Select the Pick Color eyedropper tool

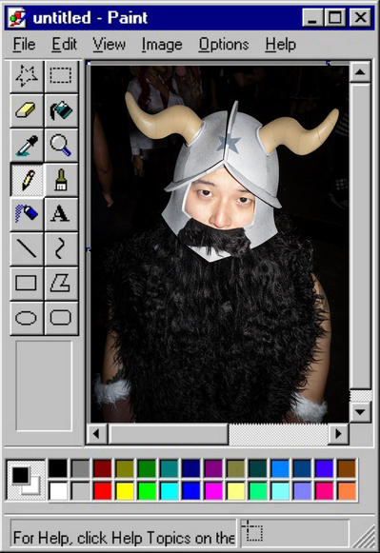tap(27, 145)
